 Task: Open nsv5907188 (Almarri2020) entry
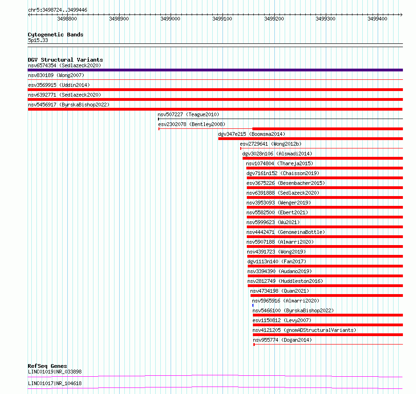(280, 242)
